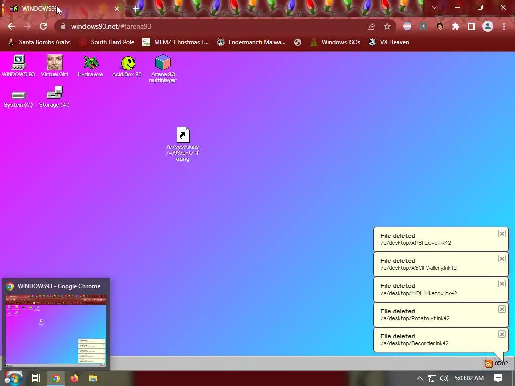Dismiss the ASCII Gallery.lnk42 deleted notification
Image resolution: width=515 pixels, height=386 pixels.
coord(502,259)
